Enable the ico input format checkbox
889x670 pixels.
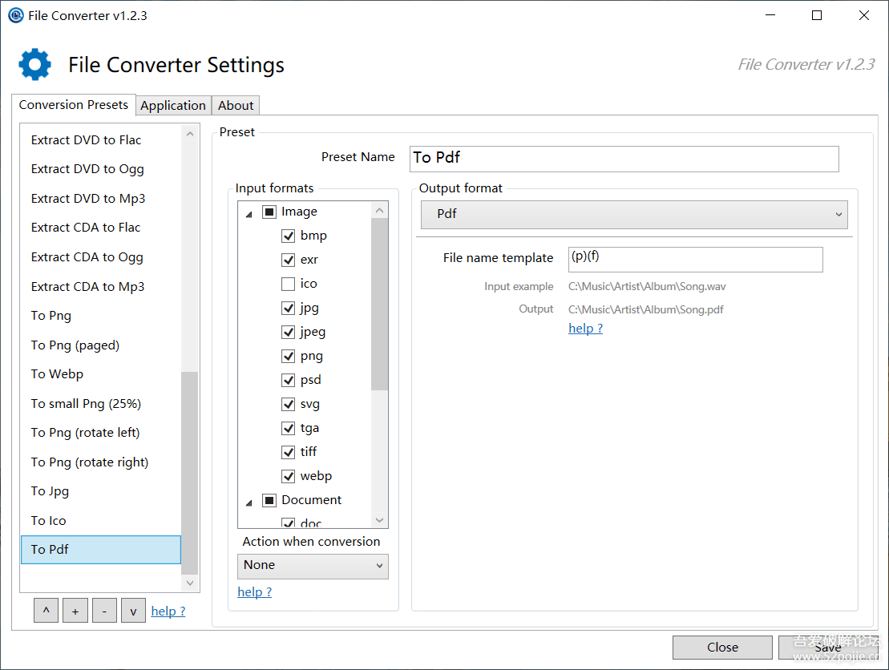tap(288, 284)
